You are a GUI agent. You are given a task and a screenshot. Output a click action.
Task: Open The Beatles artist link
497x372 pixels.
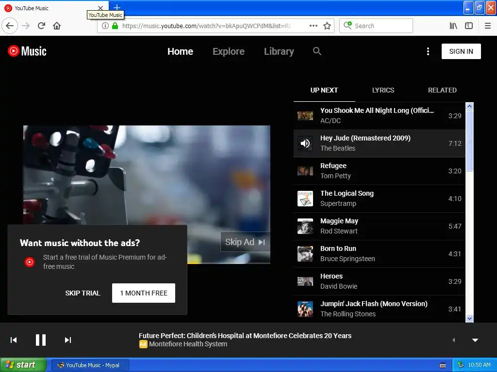click(338, 148)
